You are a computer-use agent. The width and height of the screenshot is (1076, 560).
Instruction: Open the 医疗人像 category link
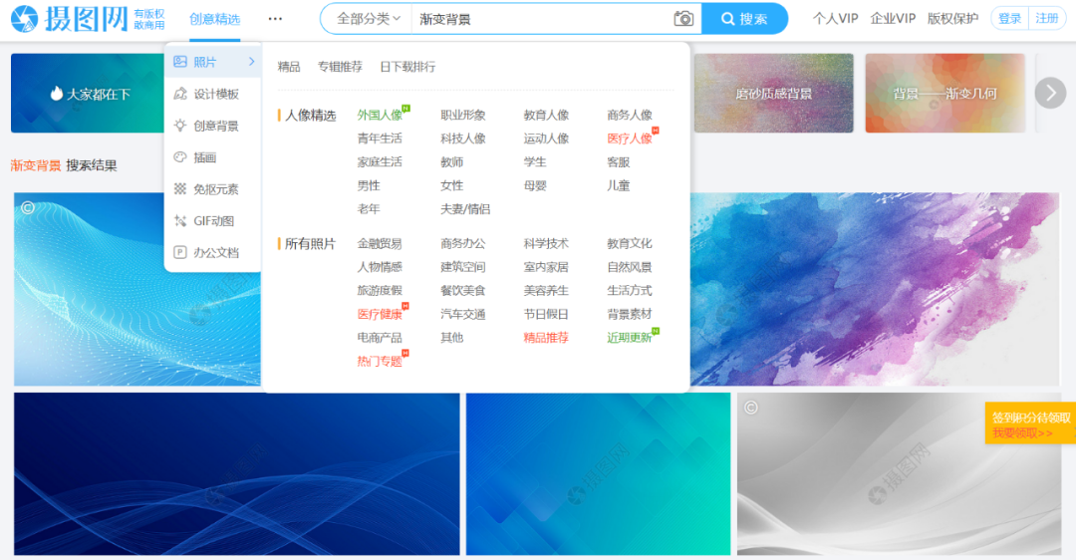tap(630, 139)
